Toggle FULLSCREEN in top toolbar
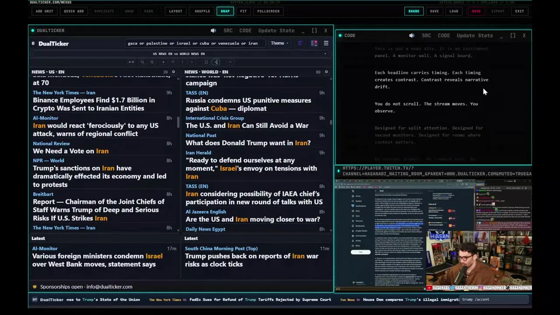This screenshot has height=315, width=560. click(x=268, y=11)
